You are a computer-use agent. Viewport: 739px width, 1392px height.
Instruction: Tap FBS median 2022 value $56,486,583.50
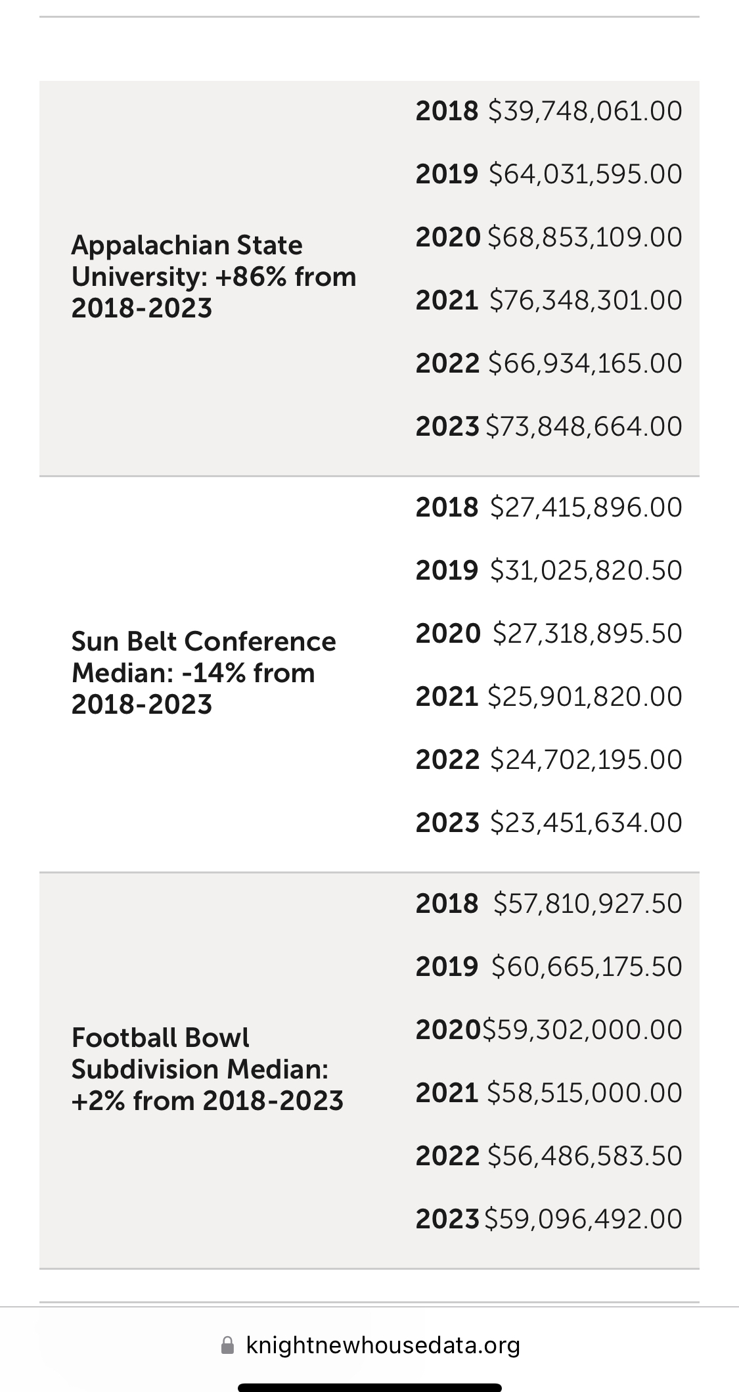585,1156
